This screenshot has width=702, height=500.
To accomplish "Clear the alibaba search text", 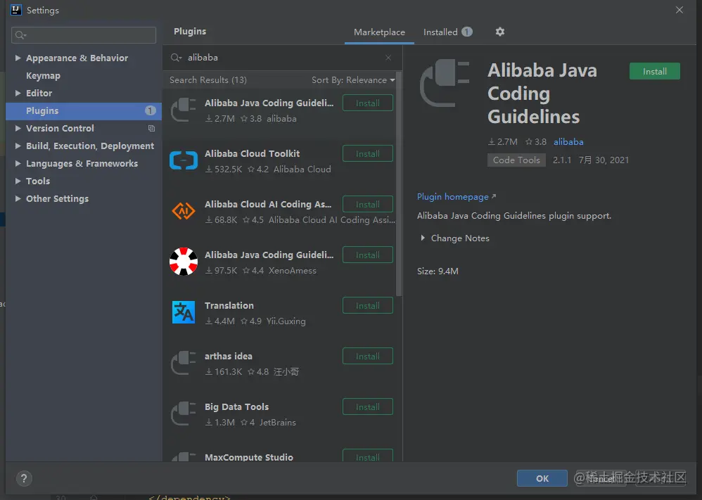I will (x=388, y=58).
